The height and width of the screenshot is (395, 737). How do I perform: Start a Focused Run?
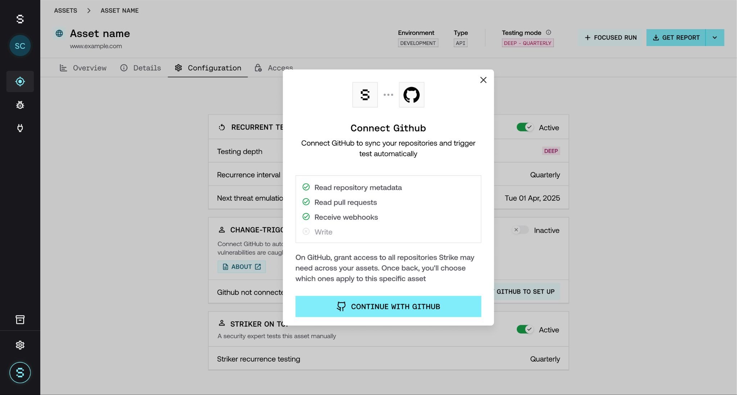coord(610,37)
